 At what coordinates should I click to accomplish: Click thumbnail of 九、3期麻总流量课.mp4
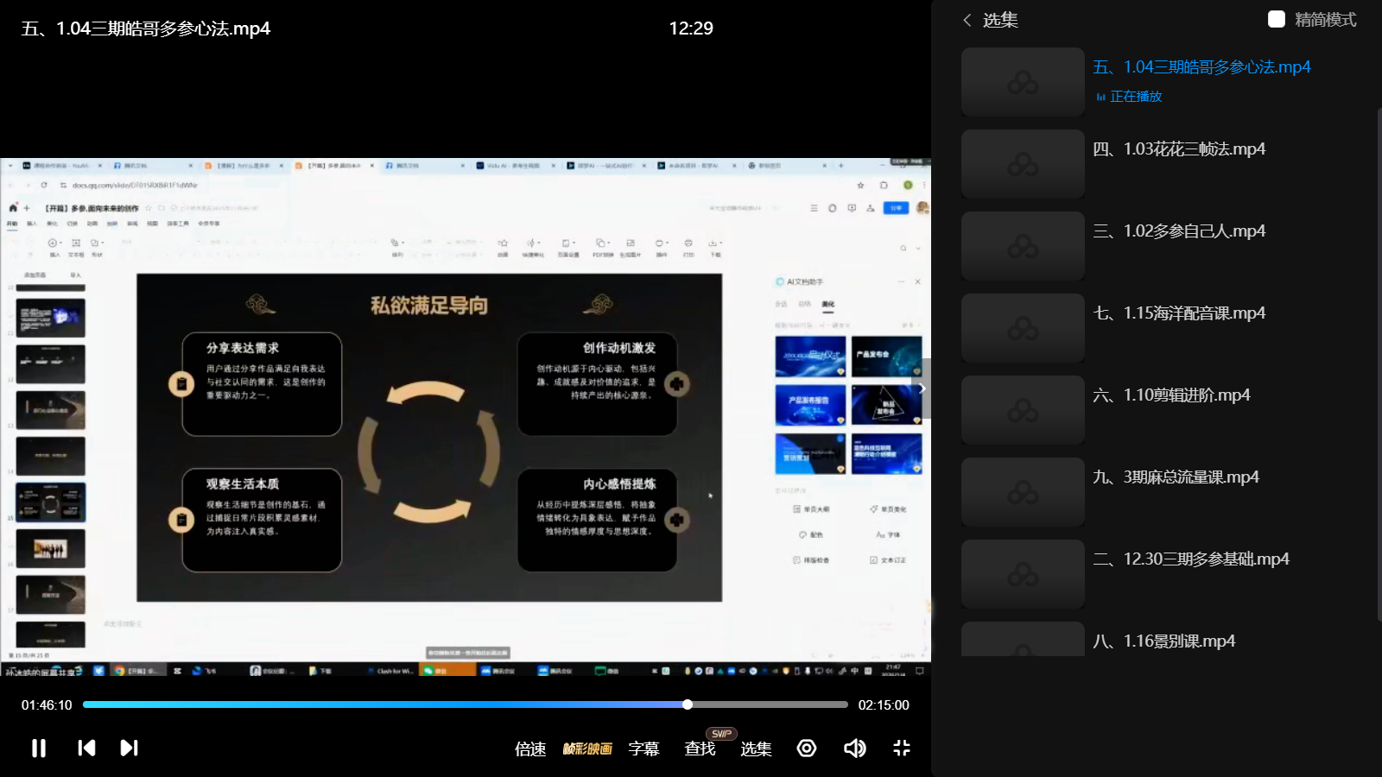pyautogui.click(x=1023, y=492)
